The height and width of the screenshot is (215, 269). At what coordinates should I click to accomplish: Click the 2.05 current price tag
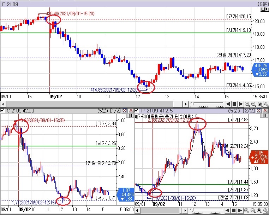pos(259,157)
